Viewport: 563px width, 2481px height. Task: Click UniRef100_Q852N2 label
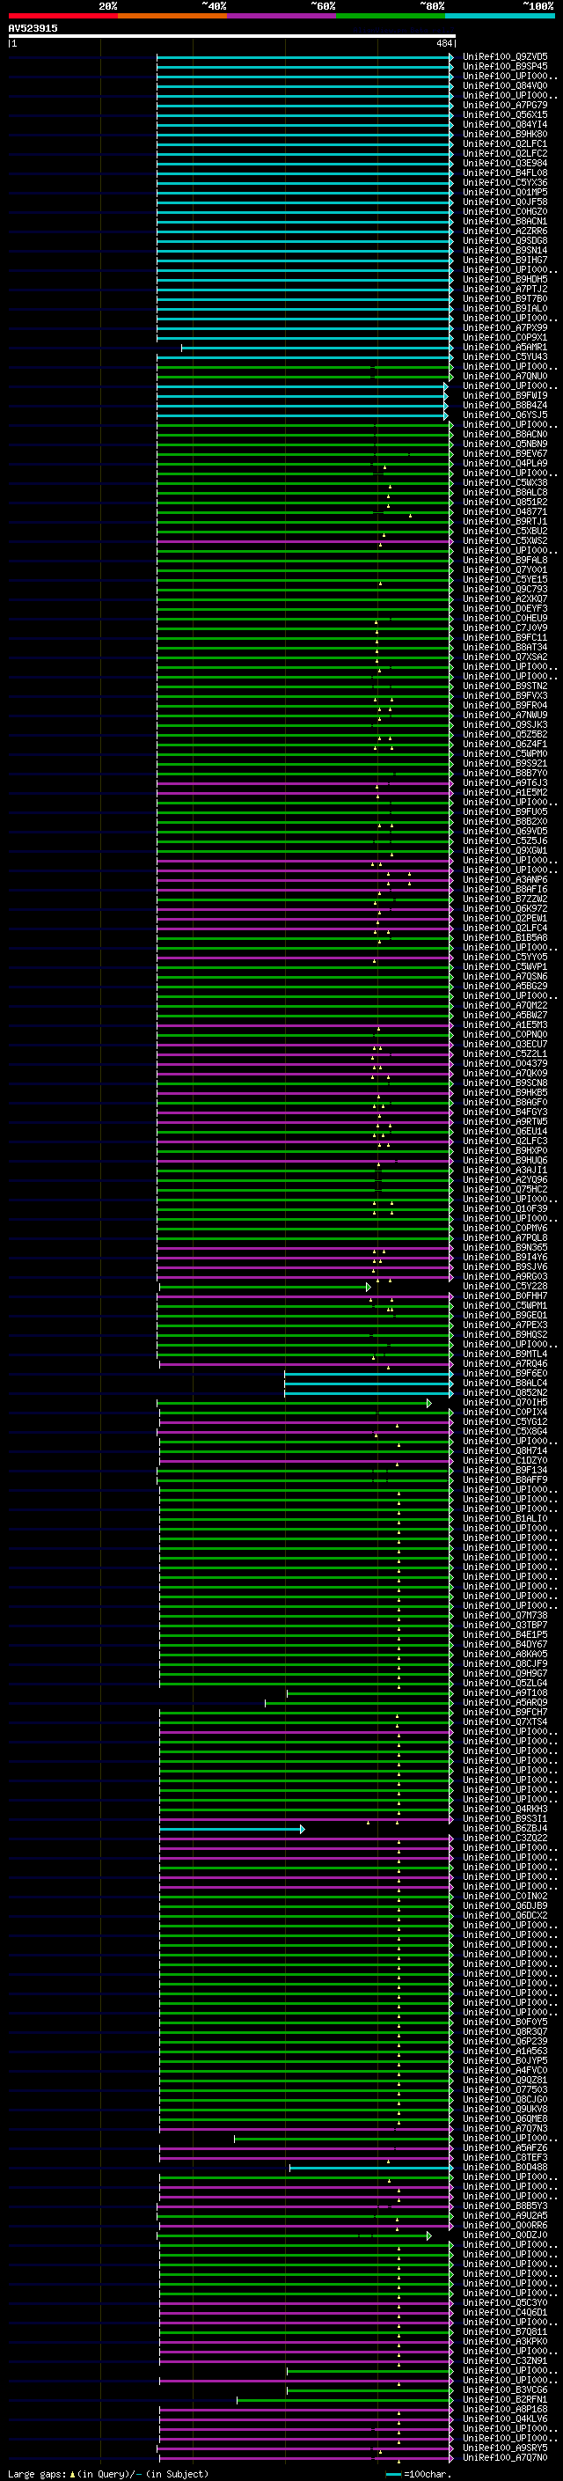coord(504,1392)
